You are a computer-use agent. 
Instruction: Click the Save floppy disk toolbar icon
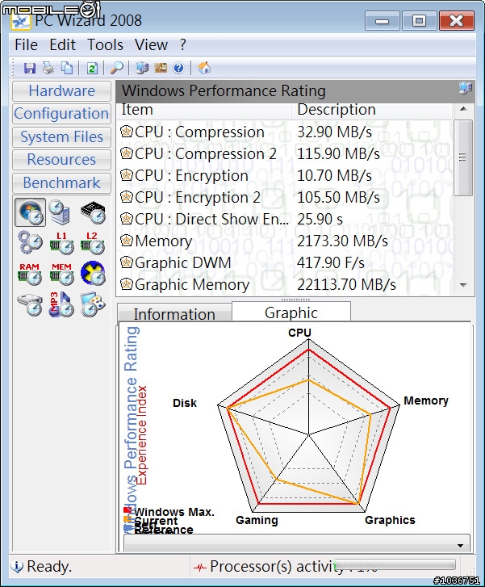pyautogui.click(x=30, y=68)
